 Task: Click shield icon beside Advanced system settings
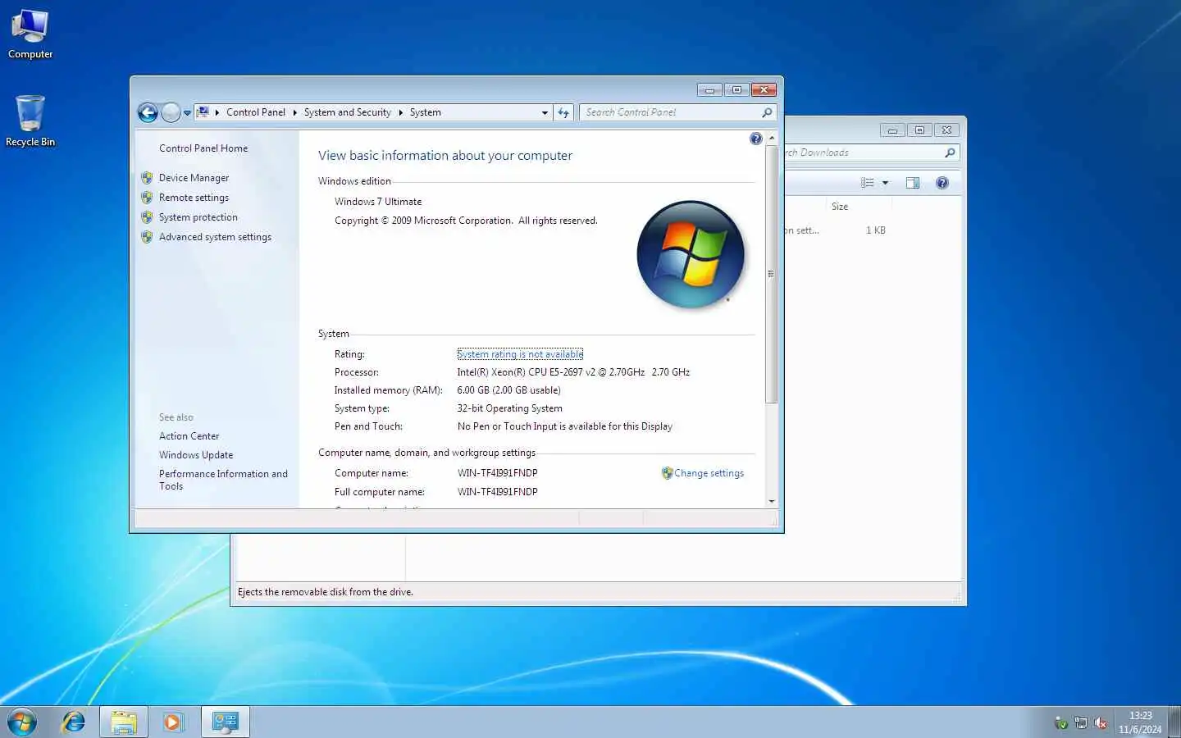(147, 237)
